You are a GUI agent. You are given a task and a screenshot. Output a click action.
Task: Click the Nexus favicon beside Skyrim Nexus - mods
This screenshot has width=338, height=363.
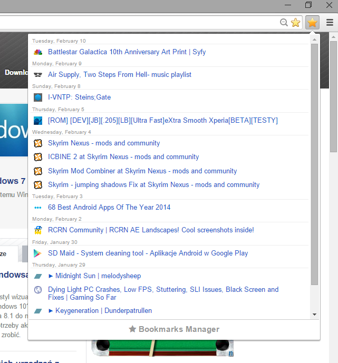38,143
